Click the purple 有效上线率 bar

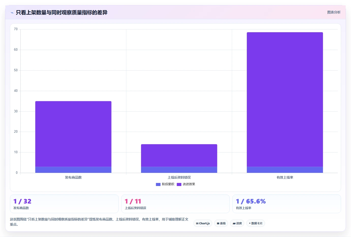(x=285, y=99)
